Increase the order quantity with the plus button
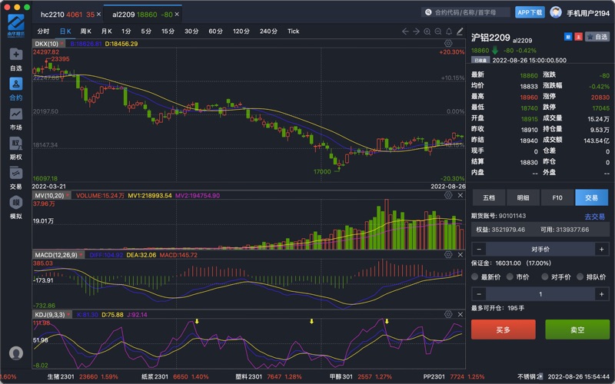The width and height of the screenshot is (615, 384). point(600,294)
